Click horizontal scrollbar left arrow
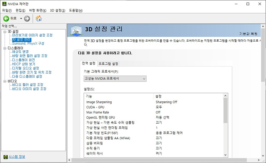266x163 pixels. (69, 160)
